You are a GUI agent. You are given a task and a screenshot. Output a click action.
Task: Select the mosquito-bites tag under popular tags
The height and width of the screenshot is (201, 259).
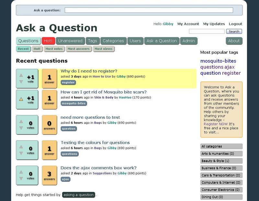[218, 61]
